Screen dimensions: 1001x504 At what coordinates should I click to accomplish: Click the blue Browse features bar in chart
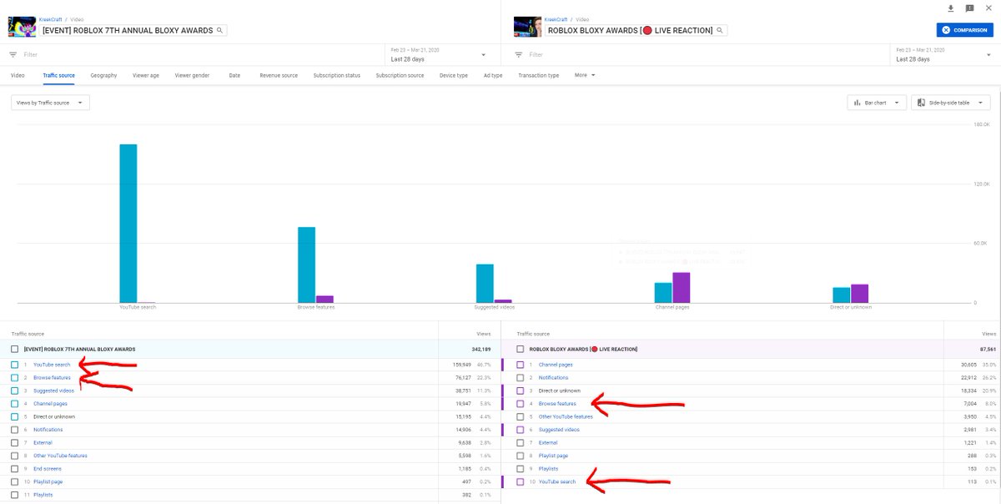pos(306,265)
